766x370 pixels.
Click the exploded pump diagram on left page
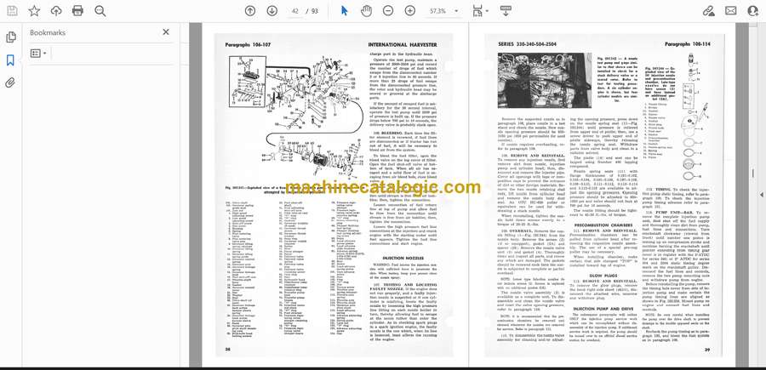tap(294, 116)
